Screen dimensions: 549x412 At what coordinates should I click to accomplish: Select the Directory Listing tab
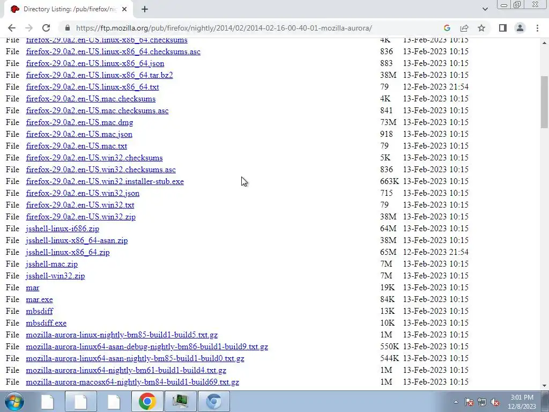click(x=69, y=10)
